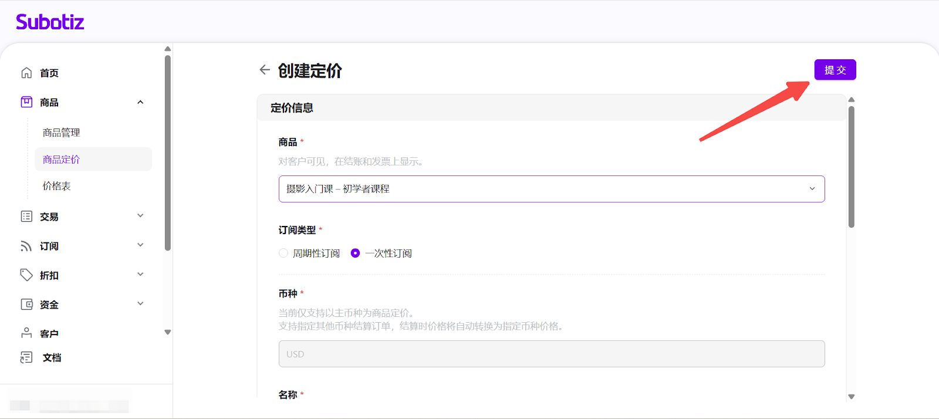Viewport: 939px width, 419px height.
Task: Go back using the left arrow icon
Action: (265, 70)
